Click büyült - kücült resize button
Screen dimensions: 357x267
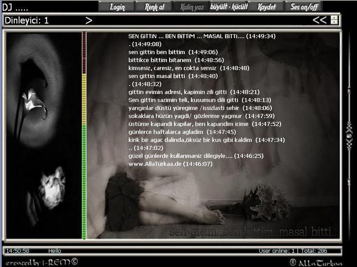(228, 7)
